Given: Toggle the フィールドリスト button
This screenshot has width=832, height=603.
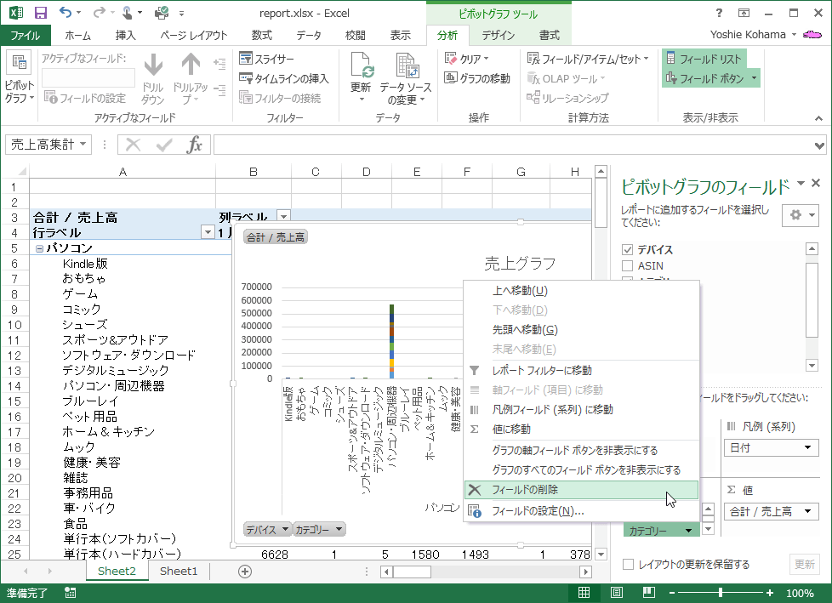Looking at the screenshot, I should coord(704,59).
